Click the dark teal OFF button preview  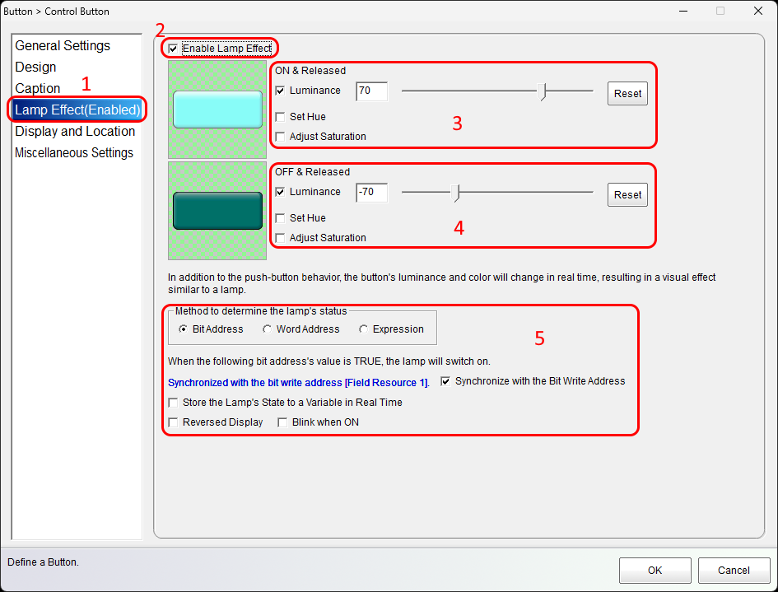pyautogui.click(x=217, y=211)
